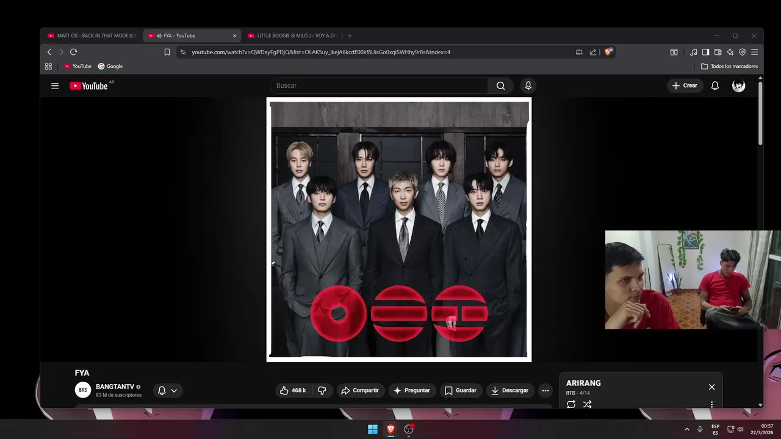
Task: Dislike the FYA video
Action: point(322,390)
